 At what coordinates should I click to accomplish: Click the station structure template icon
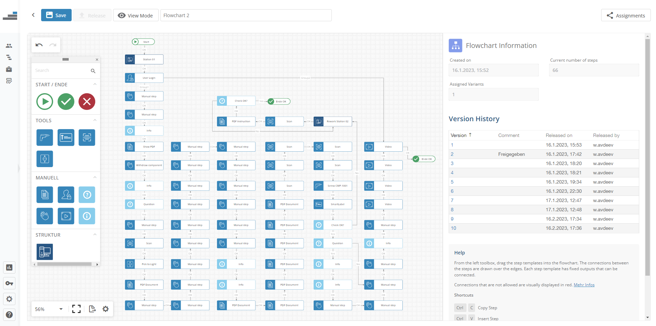click(45, 252)
